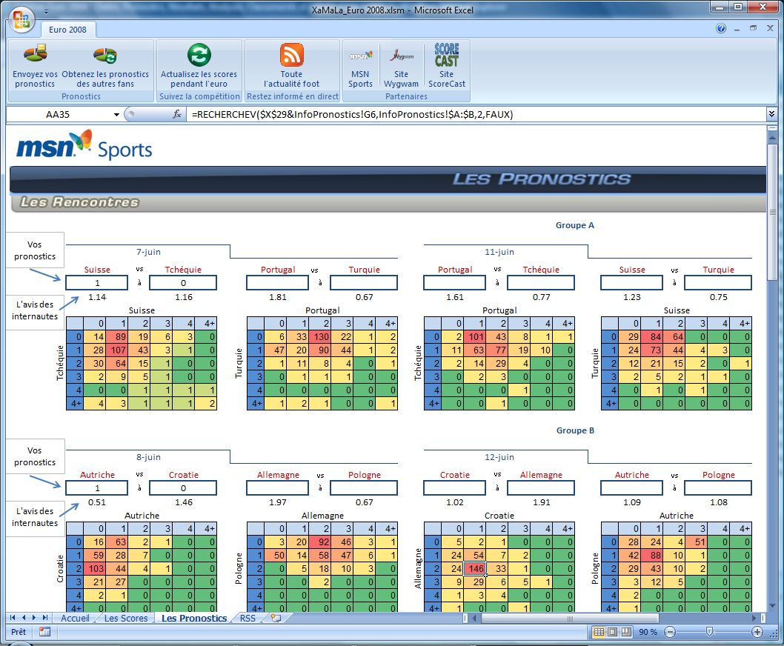Go to next sheet tab arrow
The height and width of the screenshot is (646, 784).
click(x=34, y=618)
